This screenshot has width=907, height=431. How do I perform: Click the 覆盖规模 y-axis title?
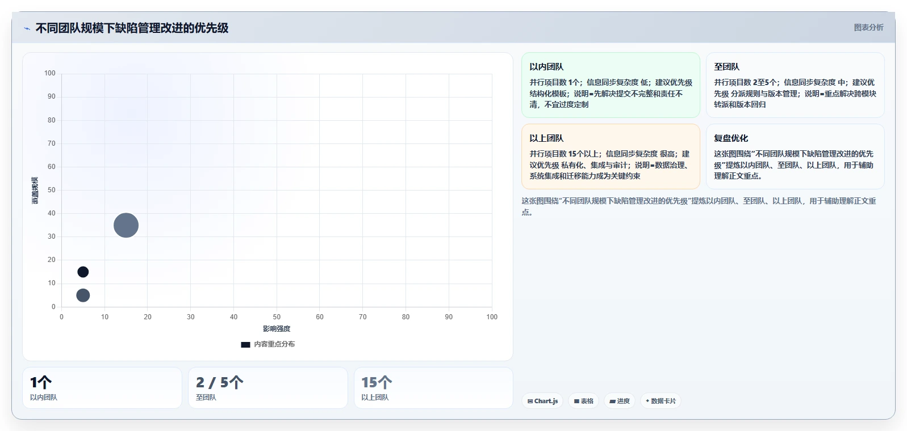point(35,191)
